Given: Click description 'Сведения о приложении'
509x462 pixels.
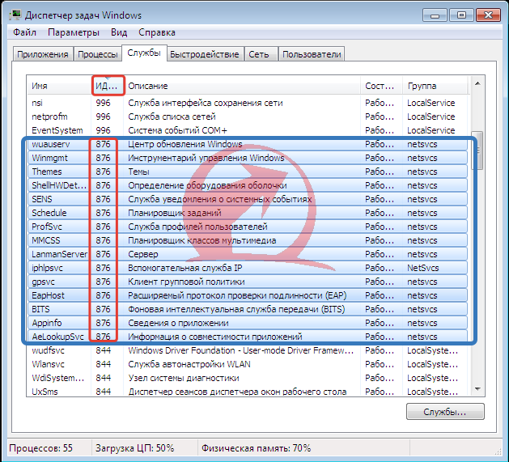Looking at the screenshot, I should [x=178, y=323].
